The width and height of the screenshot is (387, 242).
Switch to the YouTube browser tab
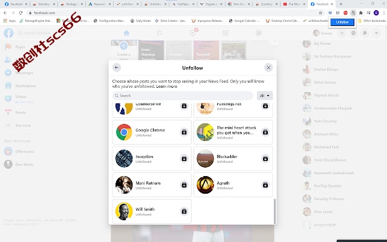pos(294,4)
